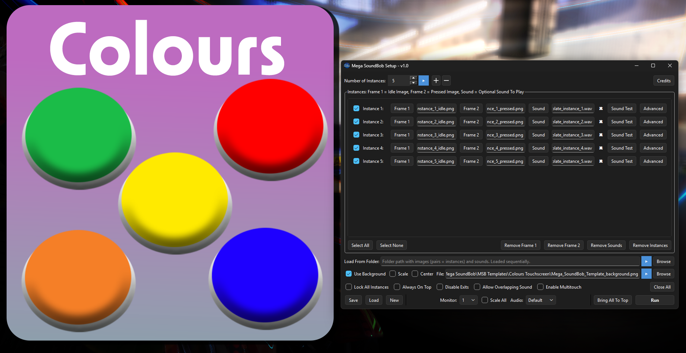Click the Close All button
Image resolution: width=686 pixels, height=353 pixels.
coord(662,287)
